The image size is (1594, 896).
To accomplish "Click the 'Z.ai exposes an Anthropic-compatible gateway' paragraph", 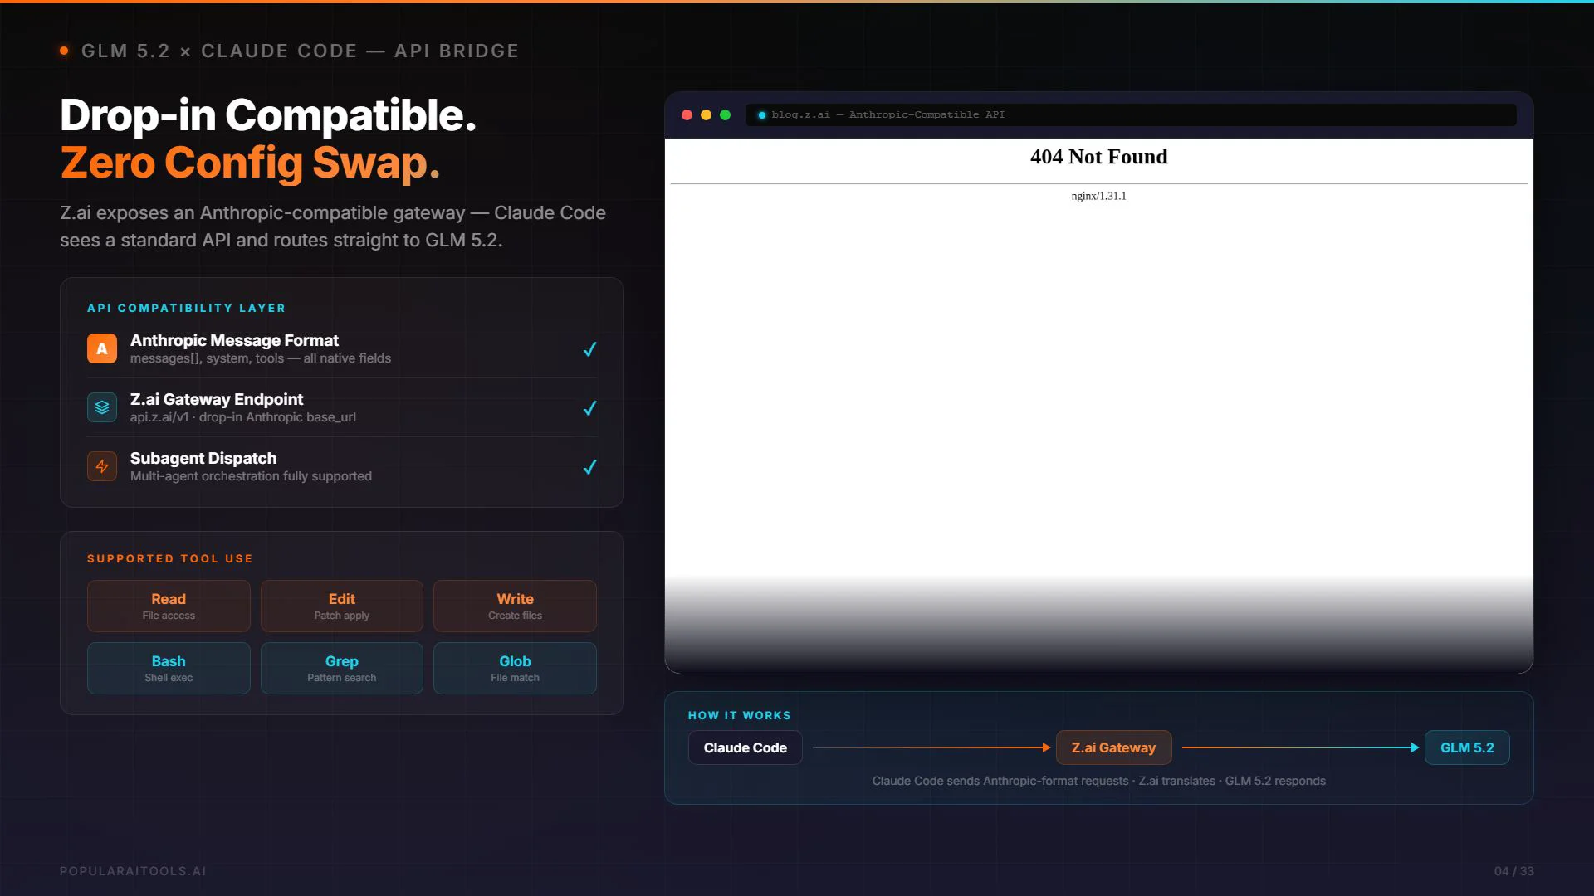I will tap(333, 226).
